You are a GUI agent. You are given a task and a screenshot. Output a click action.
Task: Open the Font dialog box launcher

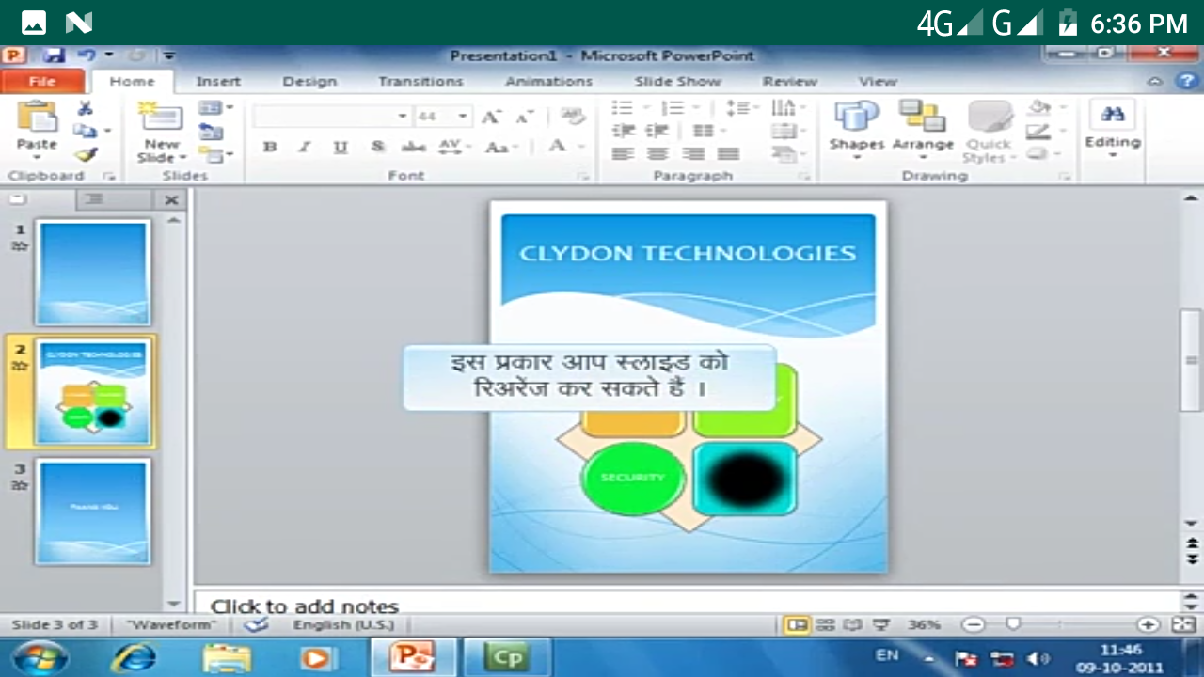(583, 177)
